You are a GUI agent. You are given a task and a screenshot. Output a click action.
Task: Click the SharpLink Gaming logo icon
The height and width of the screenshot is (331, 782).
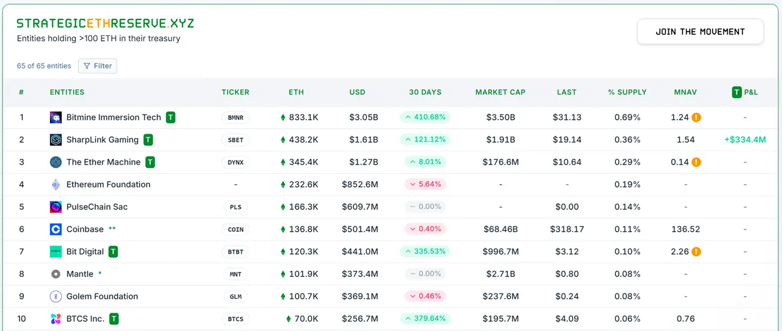pyautogui.click(x=55, y=140)
